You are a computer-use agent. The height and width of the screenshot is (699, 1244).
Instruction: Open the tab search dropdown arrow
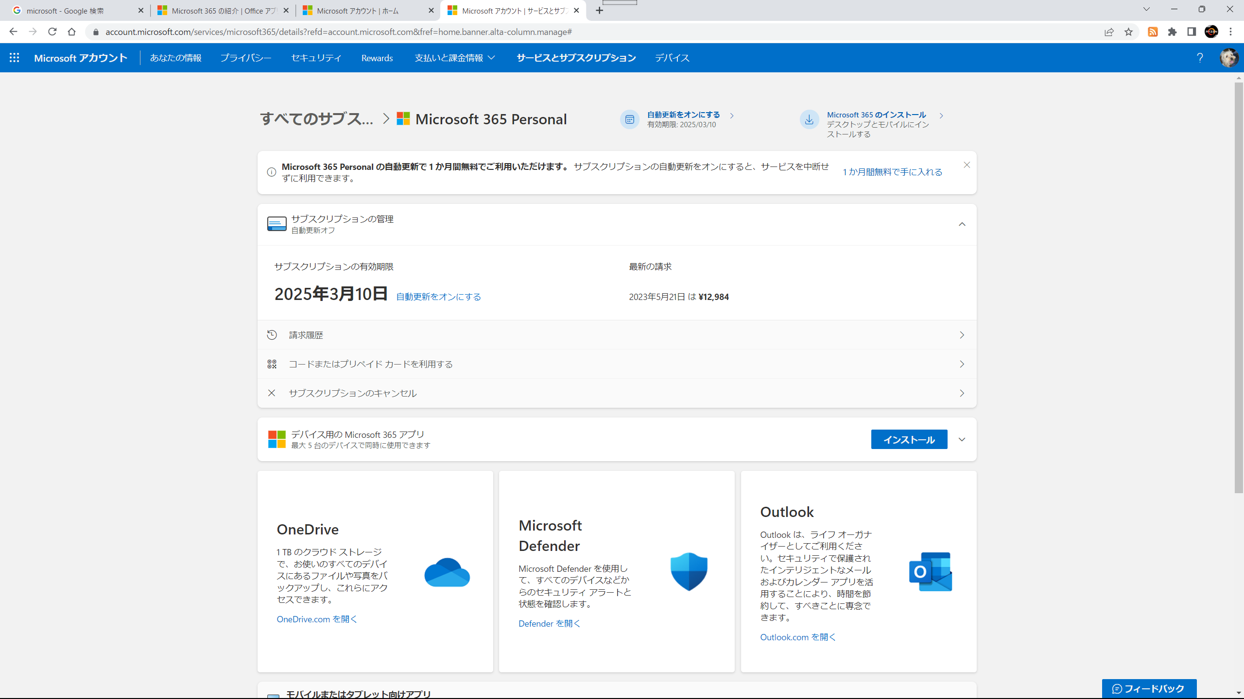pyautogui.click(x=1146, y=10)
